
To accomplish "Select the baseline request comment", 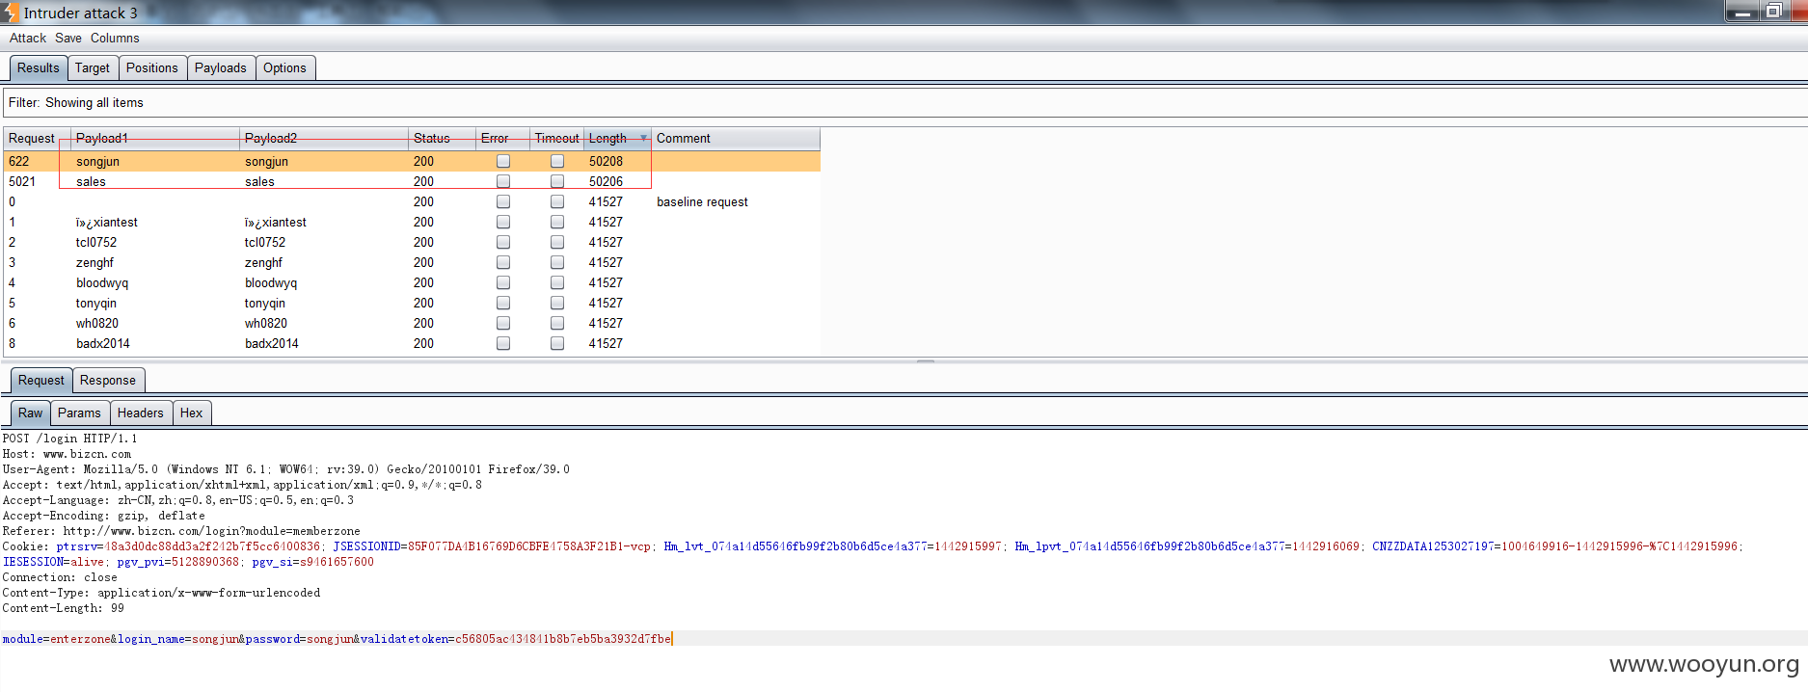I will pos(702,201).
